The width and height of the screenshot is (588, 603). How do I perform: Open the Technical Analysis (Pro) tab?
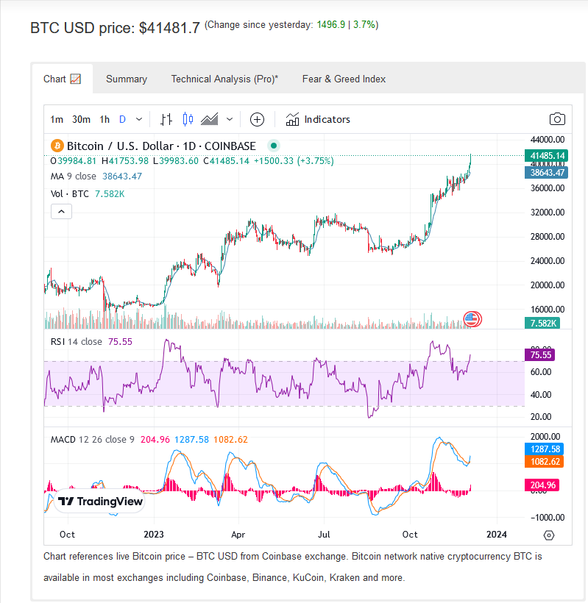point(224,79)
